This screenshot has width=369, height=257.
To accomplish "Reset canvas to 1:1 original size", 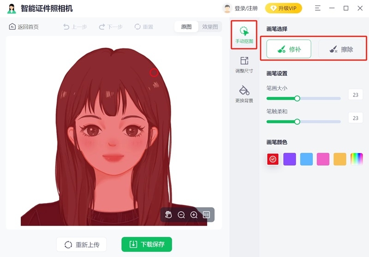I will [206, 215].
